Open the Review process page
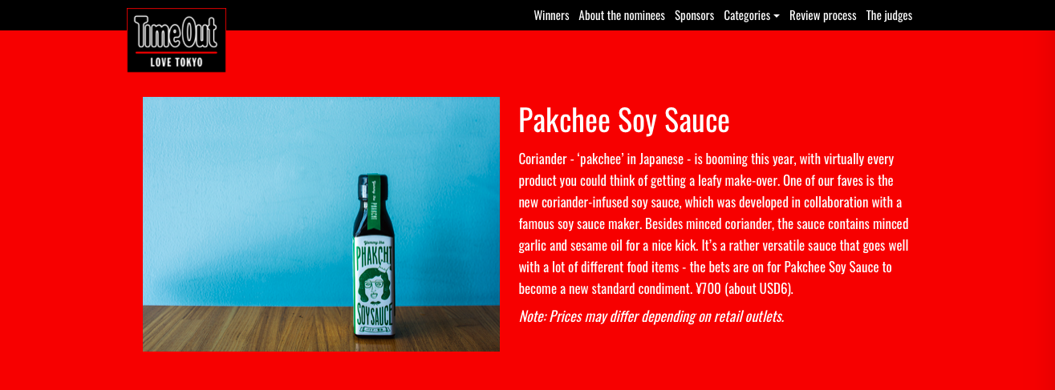 822,15
